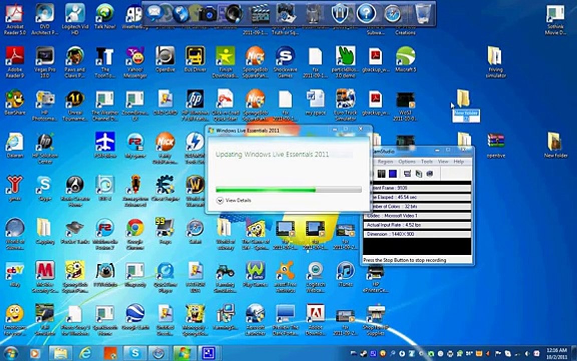
Task: Open the iTunes desktop shortcut
Action: coord(345,274)
